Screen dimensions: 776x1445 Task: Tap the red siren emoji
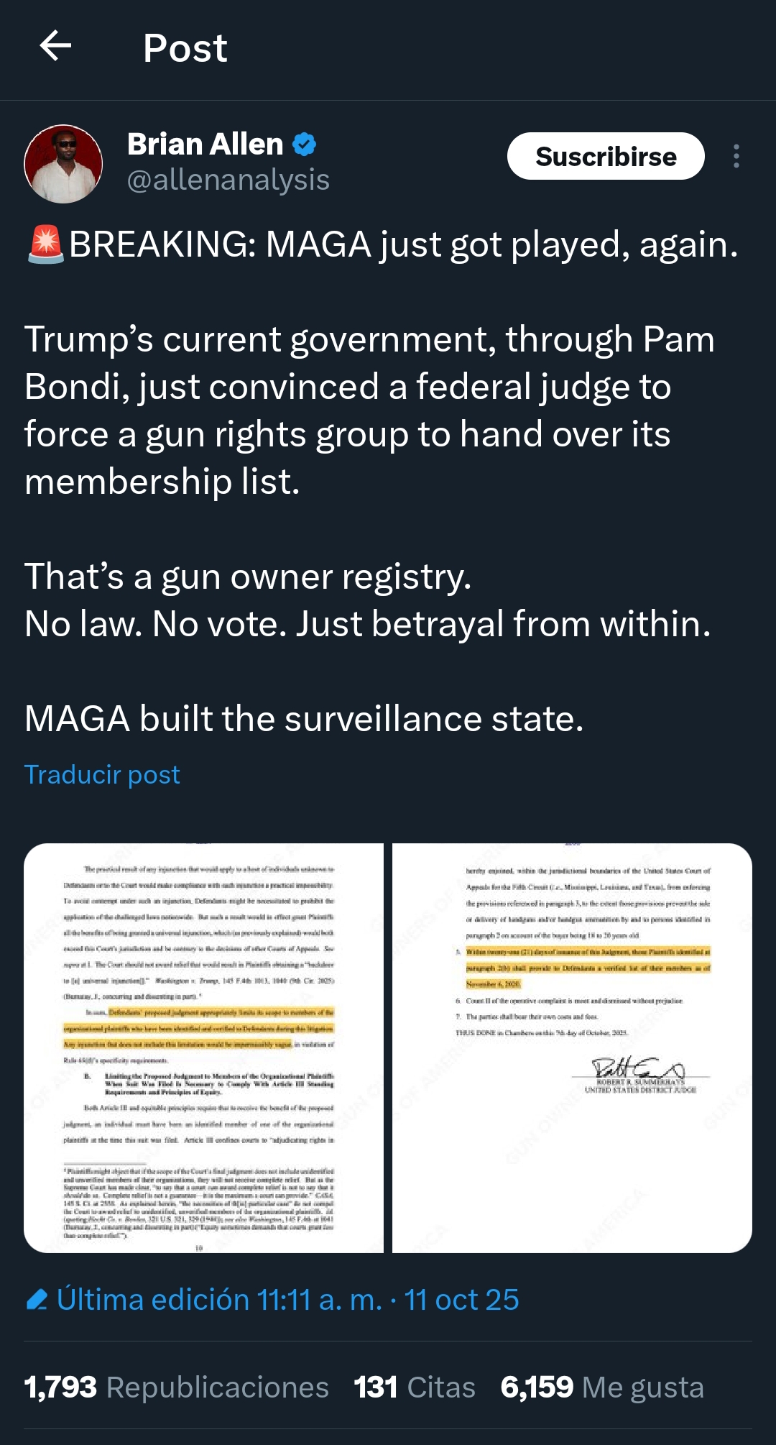[46, 244]
